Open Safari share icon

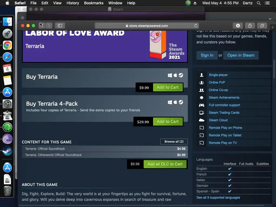tap(250, 26)
